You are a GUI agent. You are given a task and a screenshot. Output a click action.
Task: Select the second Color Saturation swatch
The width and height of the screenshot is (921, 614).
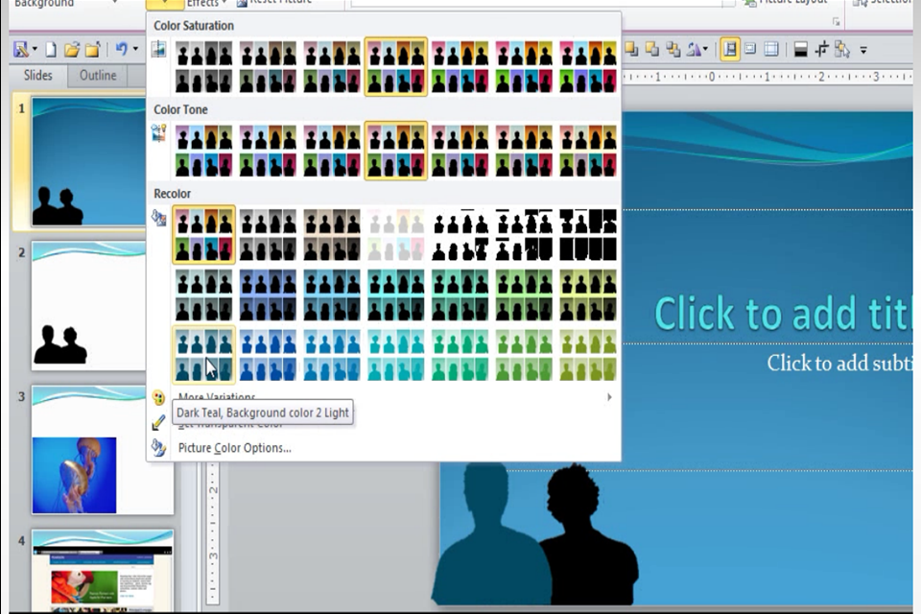coord(268,67)
